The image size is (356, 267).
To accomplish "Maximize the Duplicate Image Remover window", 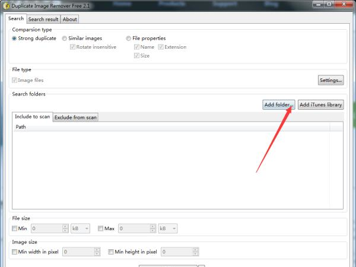I will click(x=329, y=4).
